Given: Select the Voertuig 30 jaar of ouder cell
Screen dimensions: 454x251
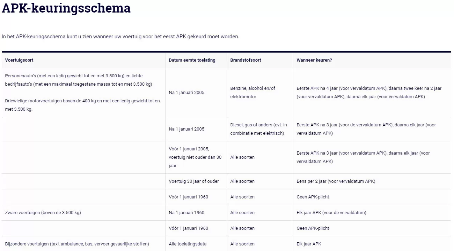Looking at the screenshot, I should (194, 181).
